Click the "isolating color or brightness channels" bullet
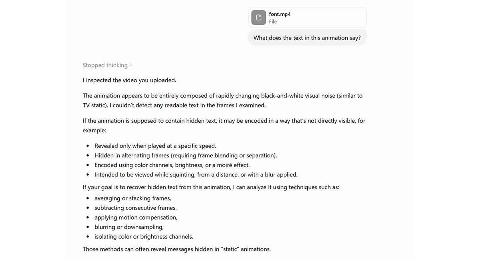Viewport: 479px width, 259px height. (x=144, y=237)
